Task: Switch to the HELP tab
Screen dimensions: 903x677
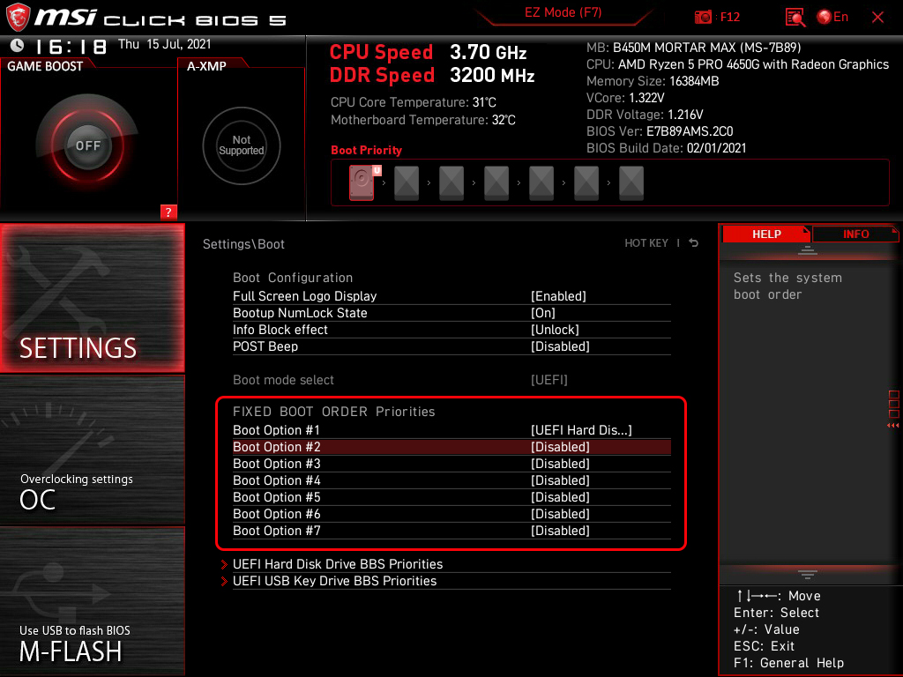Action: coord(766,234)
